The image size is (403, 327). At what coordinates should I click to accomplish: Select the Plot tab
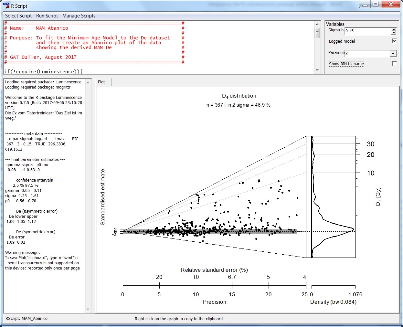coord(101,82)
